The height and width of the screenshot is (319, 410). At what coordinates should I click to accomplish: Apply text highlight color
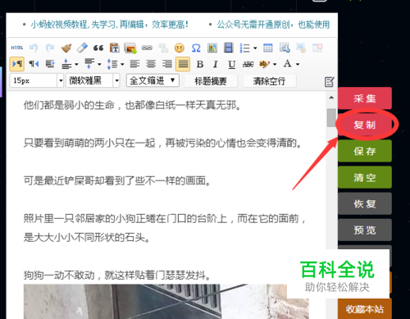(264, 64)
